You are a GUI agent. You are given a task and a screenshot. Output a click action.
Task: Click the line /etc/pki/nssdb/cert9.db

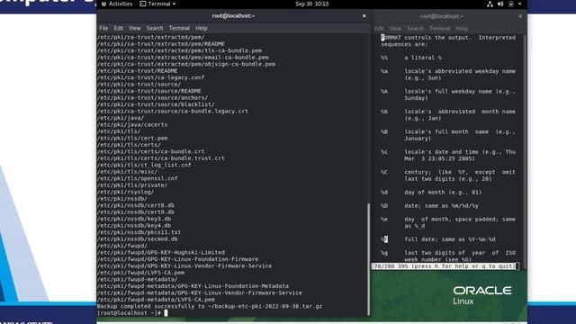(136, 212)
